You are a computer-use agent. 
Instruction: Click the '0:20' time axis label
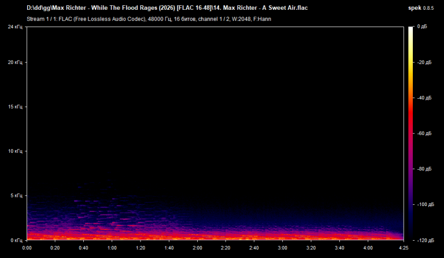pos(55,248)
